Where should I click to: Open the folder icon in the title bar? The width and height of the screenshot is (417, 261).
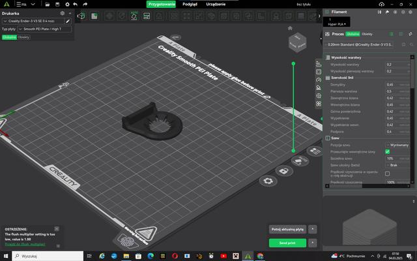pyautogui.click(x=48, y=5)
